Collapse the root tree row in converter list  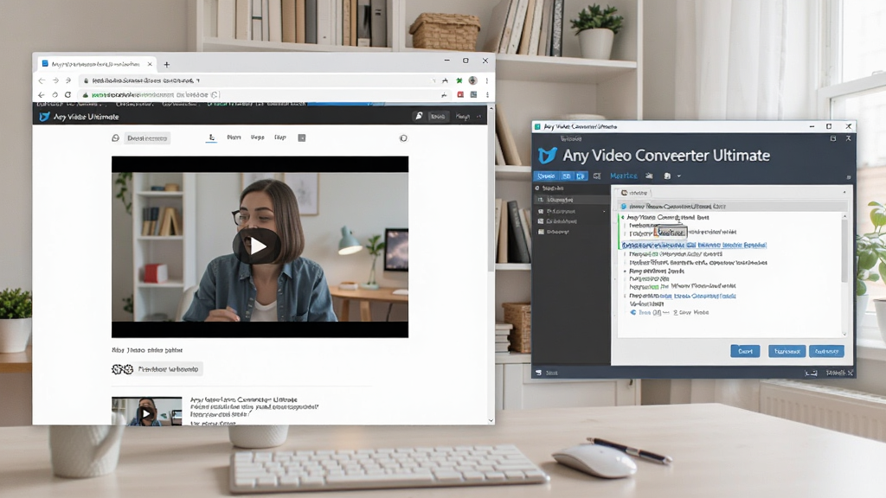pyautogui.click(x=623, y=217)
